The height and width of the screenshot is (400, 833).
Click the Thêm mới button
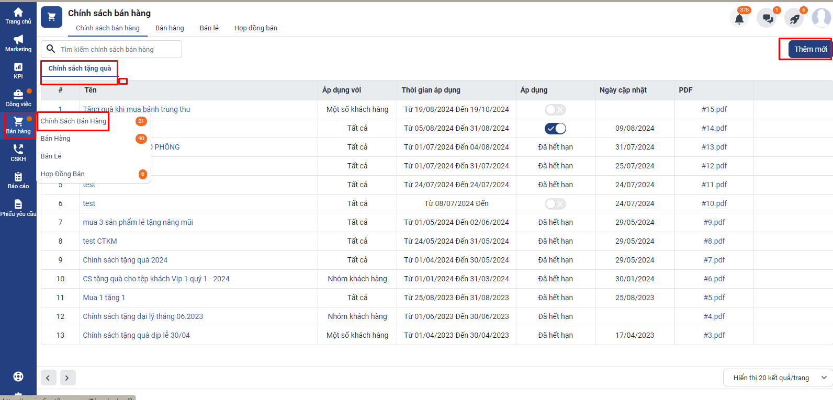click(810, 49)
